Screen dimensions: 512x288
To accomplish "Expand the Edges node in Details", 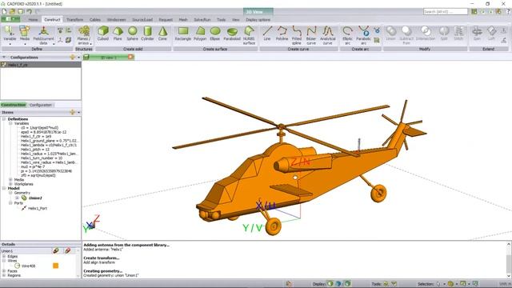I will coord(4,256).
